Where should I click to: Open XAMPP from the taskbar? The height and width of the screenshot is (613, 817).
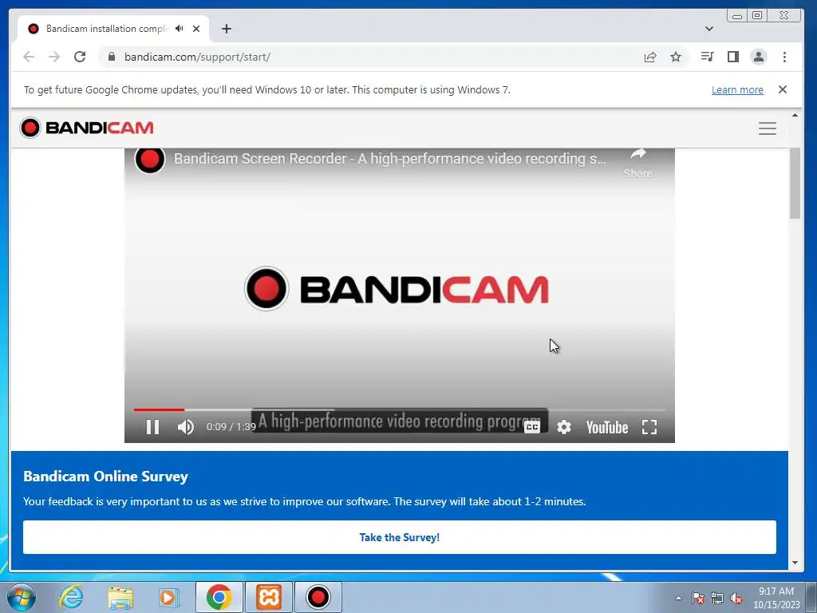[x=269, y=597]
